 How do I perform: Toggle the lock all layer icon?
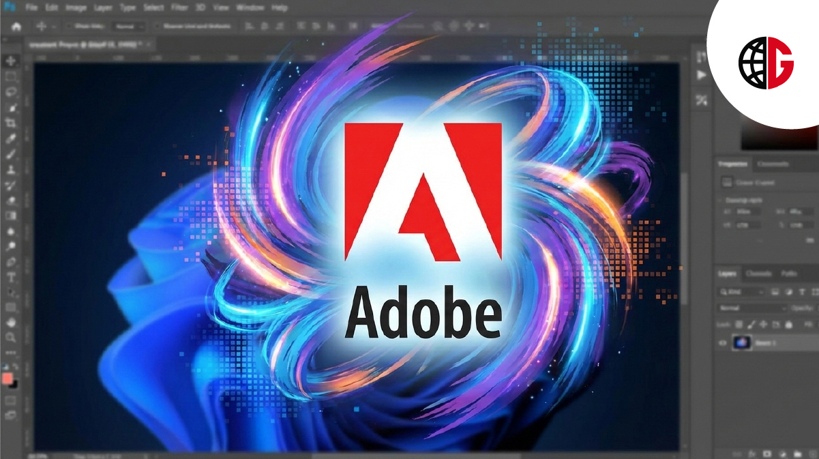pos(790,325)
